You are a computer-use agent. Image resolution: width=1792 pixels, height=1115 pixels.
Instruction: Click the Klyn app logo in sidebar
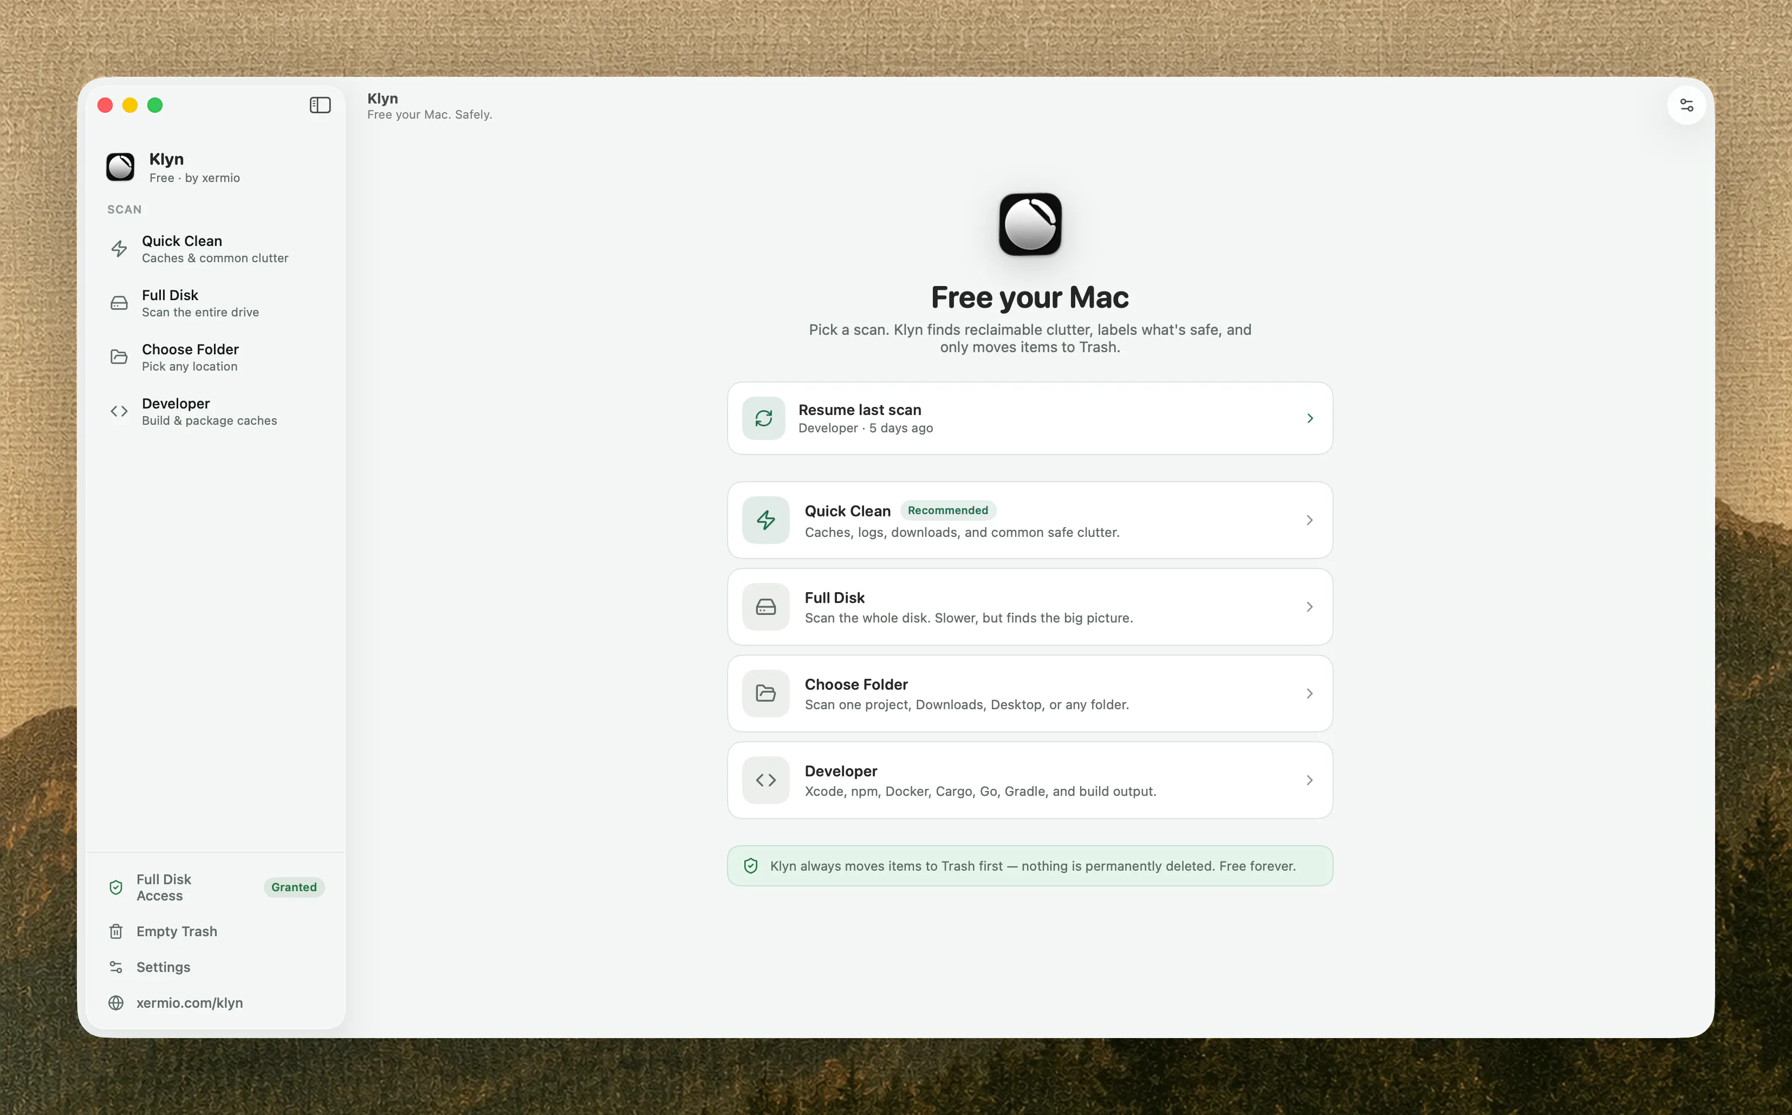point(120,167)
